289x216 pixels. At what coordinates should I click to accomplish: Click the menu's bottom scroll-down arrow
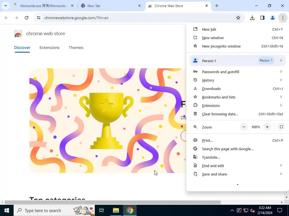pos(238,184)
